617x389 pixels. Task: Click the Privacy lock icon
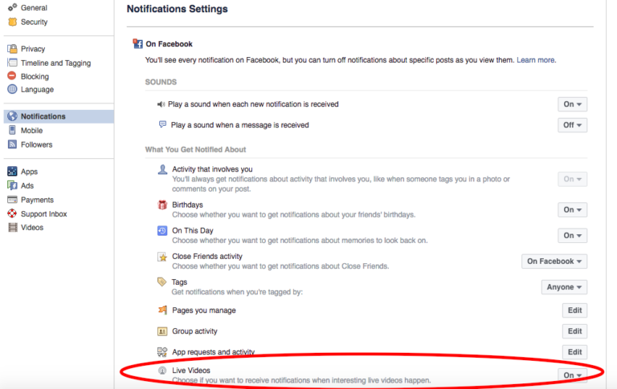[x=13, y=49]
